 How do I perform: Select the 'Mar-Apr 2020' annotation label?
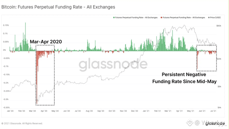click(x=46, y=42)
